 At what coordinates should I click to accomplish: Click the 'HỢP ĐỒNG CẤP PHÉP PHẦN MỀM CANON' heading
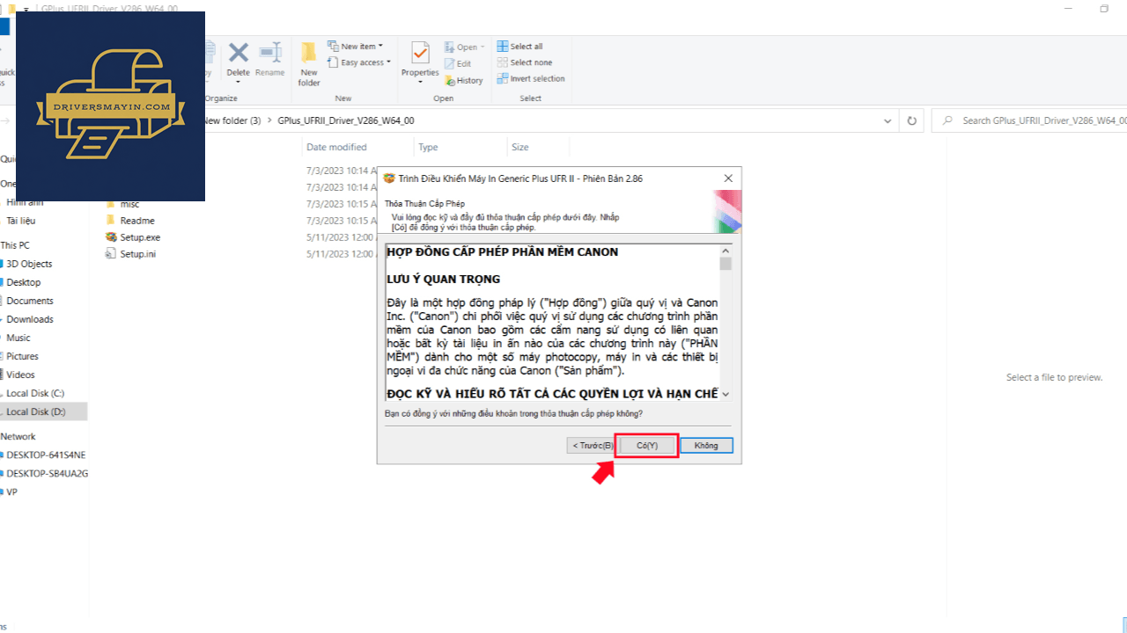503,252
